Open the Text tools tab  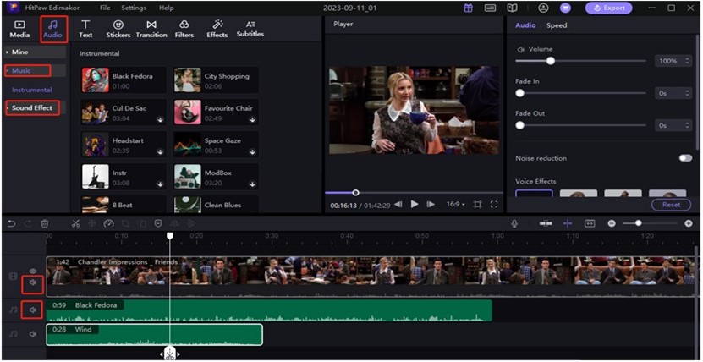tap(85, 29)
